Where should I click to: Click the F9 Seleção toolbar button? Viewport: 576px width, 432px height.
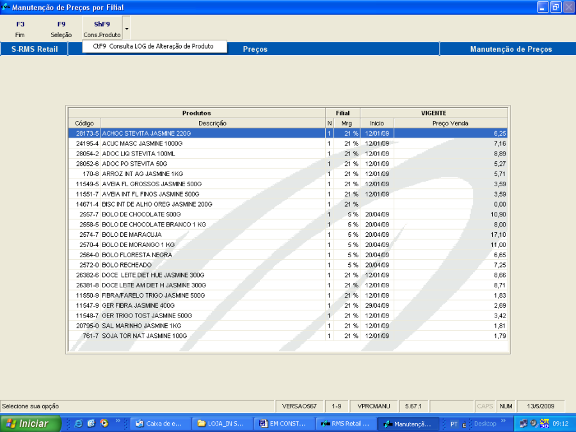point(61,29)
